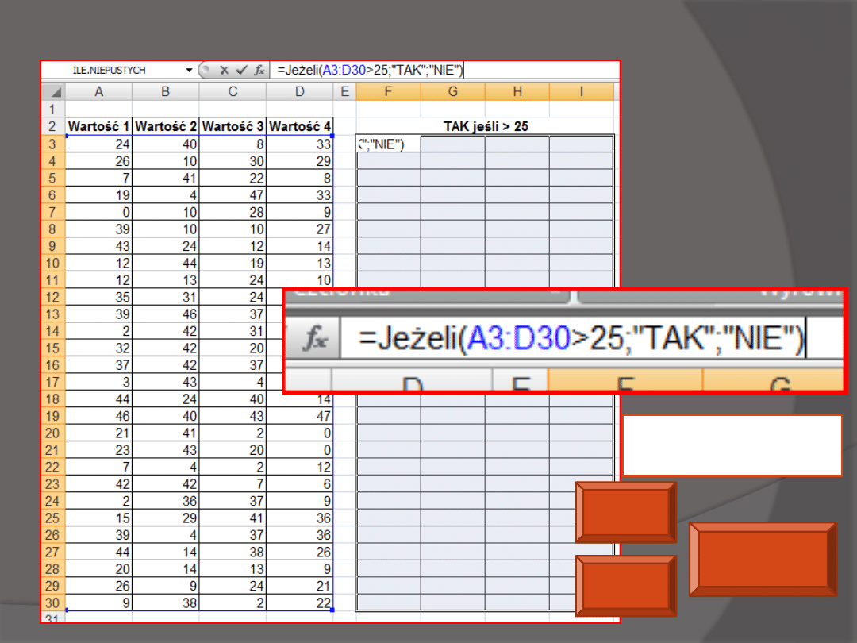Image resolution: width=857 pixels, height=643 pixels.
Task: Click the empty white box with orange border
Action: click(x=732, y=445)
